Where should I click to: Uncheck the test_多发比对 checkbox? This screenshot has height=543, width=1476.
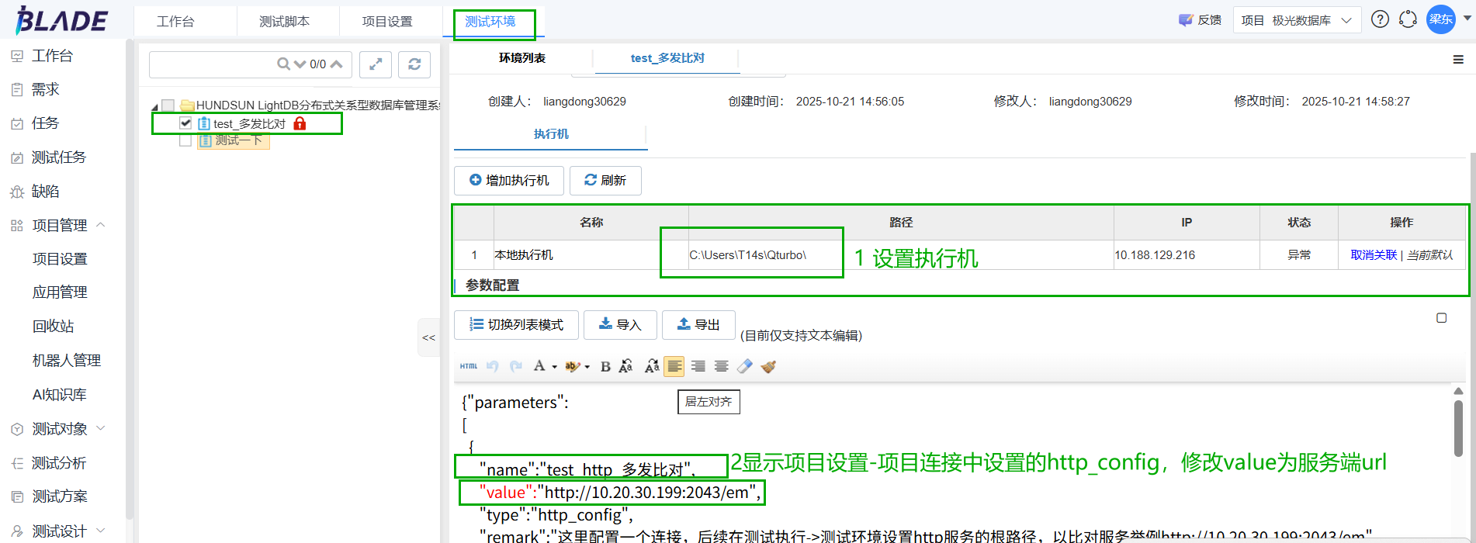click(185, 123)
